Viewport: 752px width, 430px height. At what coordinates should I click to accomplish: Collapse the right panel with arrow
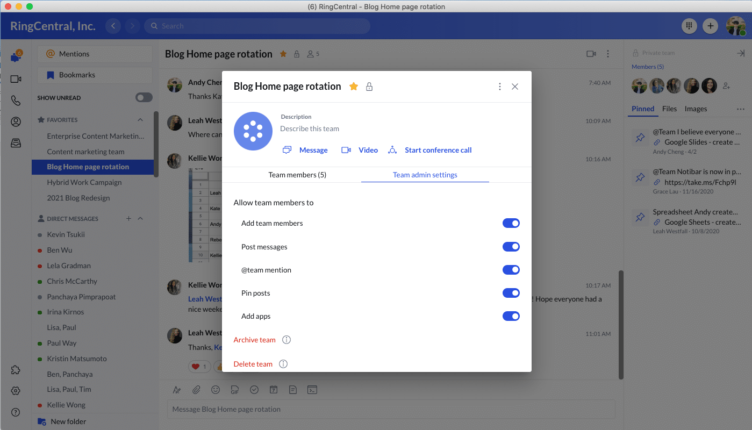coord(740,53)
